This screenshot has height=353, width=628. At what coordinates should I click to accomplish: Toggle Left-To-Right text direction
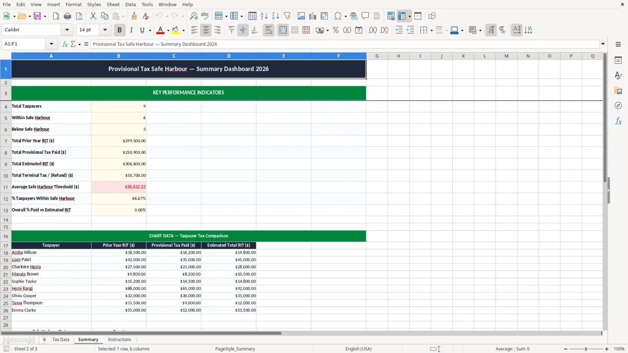tap(491, 30)
